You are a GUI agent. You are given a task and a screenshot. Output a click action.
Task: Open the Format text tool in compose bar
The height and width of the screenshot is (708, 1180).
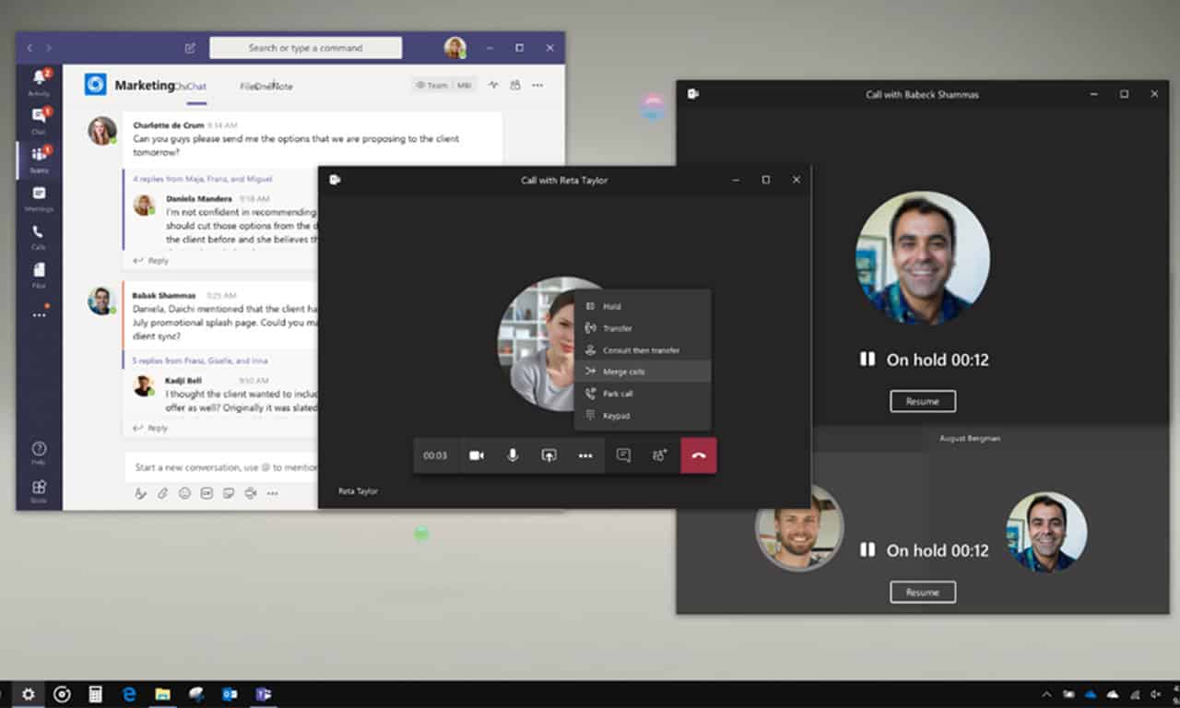pos(141,493)
